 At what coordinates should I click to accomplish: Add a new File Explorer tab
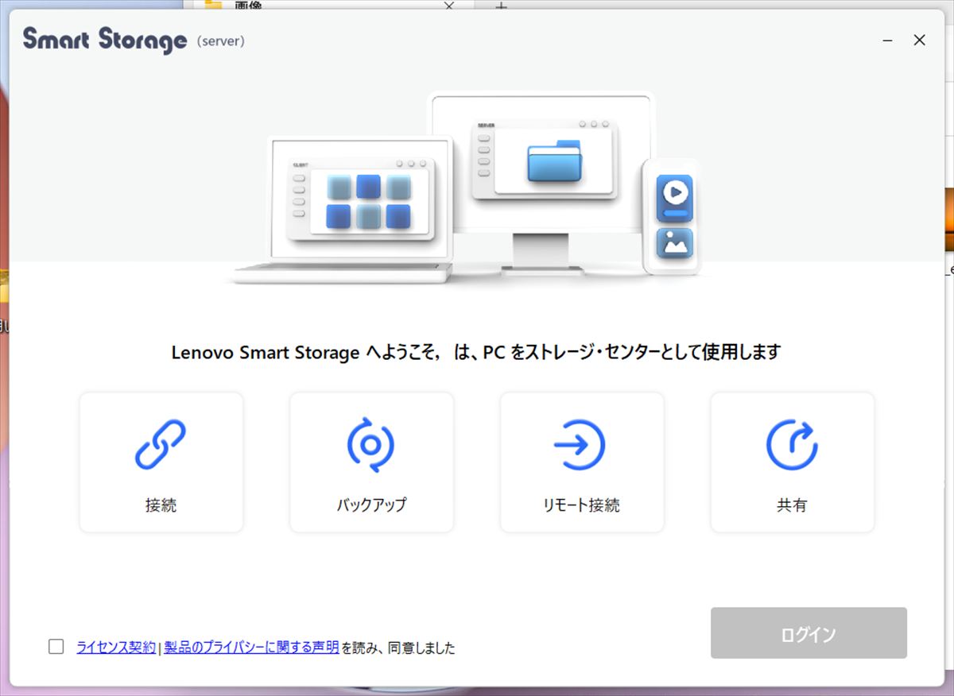[501, 6]
